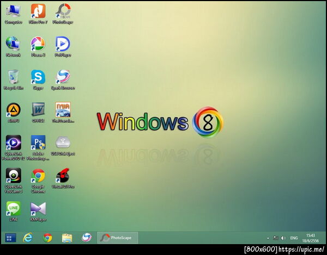Open File Explorer from taskbar
The height and width of the screenshot is (255, 327).
[x=67, y=238]
